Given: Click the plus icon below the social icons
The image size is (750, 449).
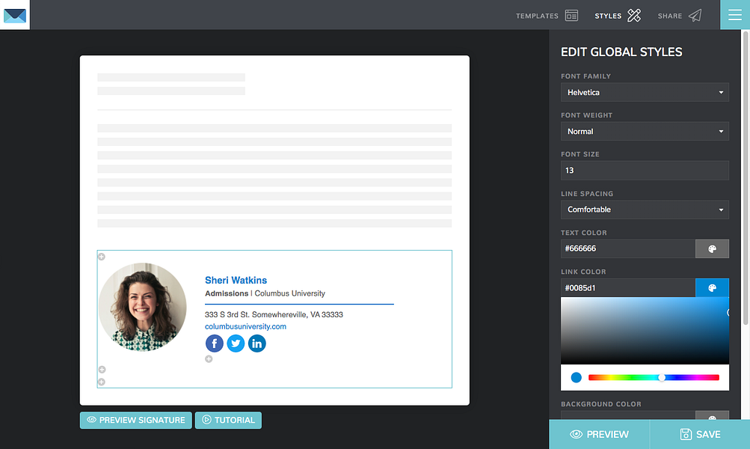Looking at the screenshot, I should pos(209,359).
